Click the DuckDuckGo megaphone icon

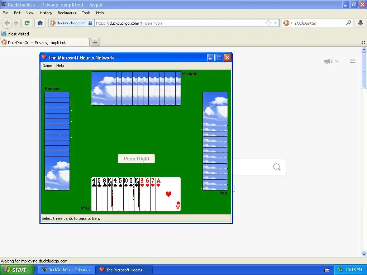tap(328, 61)
